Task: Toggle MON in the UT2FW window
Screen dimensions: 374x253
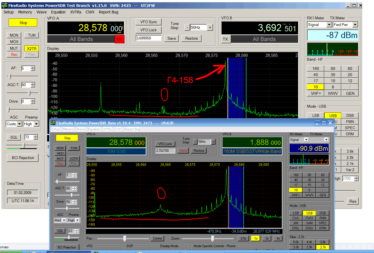Action: [x=14, y=35]
